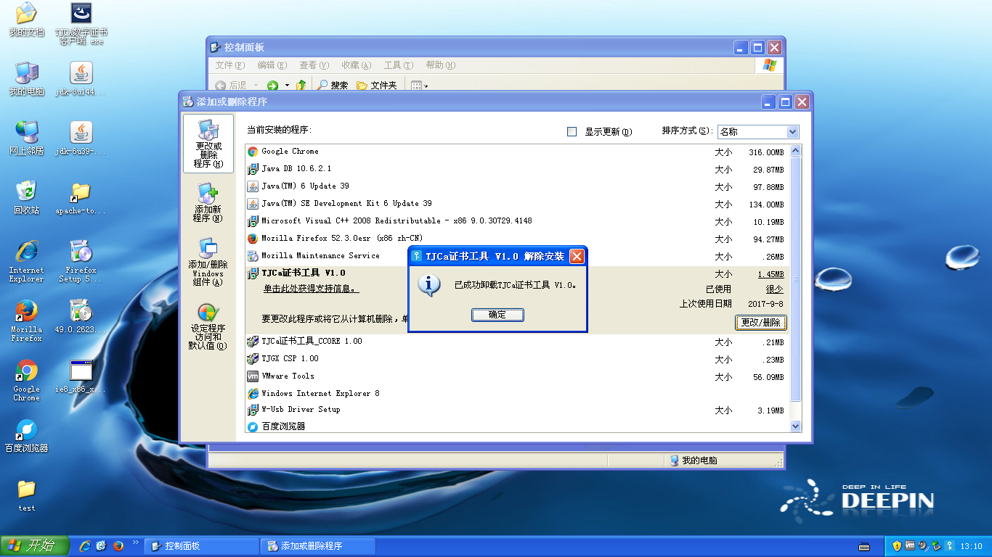Click the 更改/删除 button for TJCa证书工具
This screenshot has width=992, height=557.
pos(760,322)
